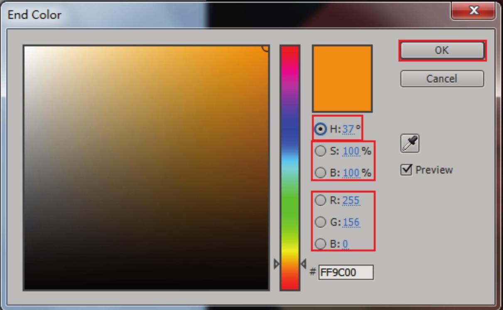Click the hue slider's left arrow handle

pos(276,264)
